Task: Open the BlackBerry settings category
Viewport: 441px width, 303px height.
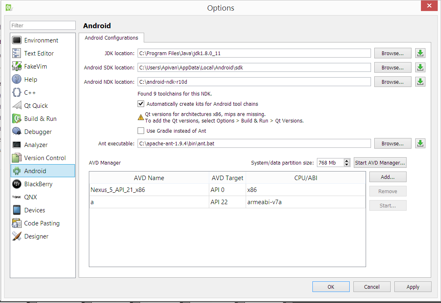Action: [x=38, y=184]
